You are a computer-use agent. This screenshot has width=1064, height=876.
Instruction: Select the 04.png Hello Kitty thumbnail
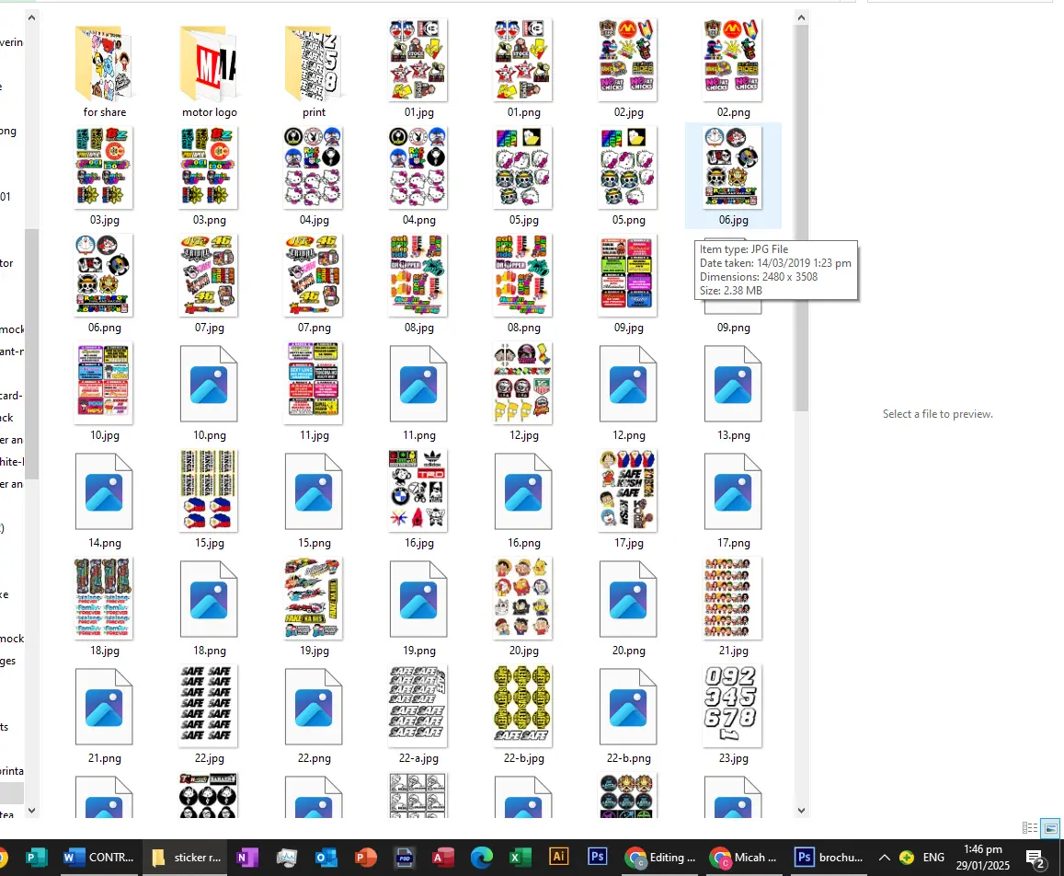pyautogui.click(x=418, y=167)
